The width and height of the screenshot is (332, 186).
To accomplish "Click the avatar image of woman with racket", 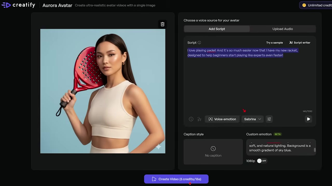I will pyautogui.click(x=103, y=91).
